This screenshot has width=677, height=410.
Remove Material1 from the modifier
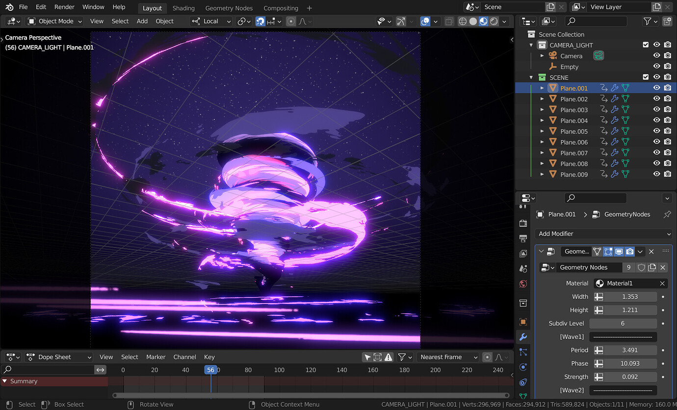[663, 283]
